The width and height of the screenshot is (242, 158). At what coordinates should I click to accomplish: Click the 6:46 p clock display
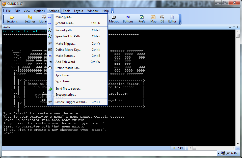coord(235,153)
